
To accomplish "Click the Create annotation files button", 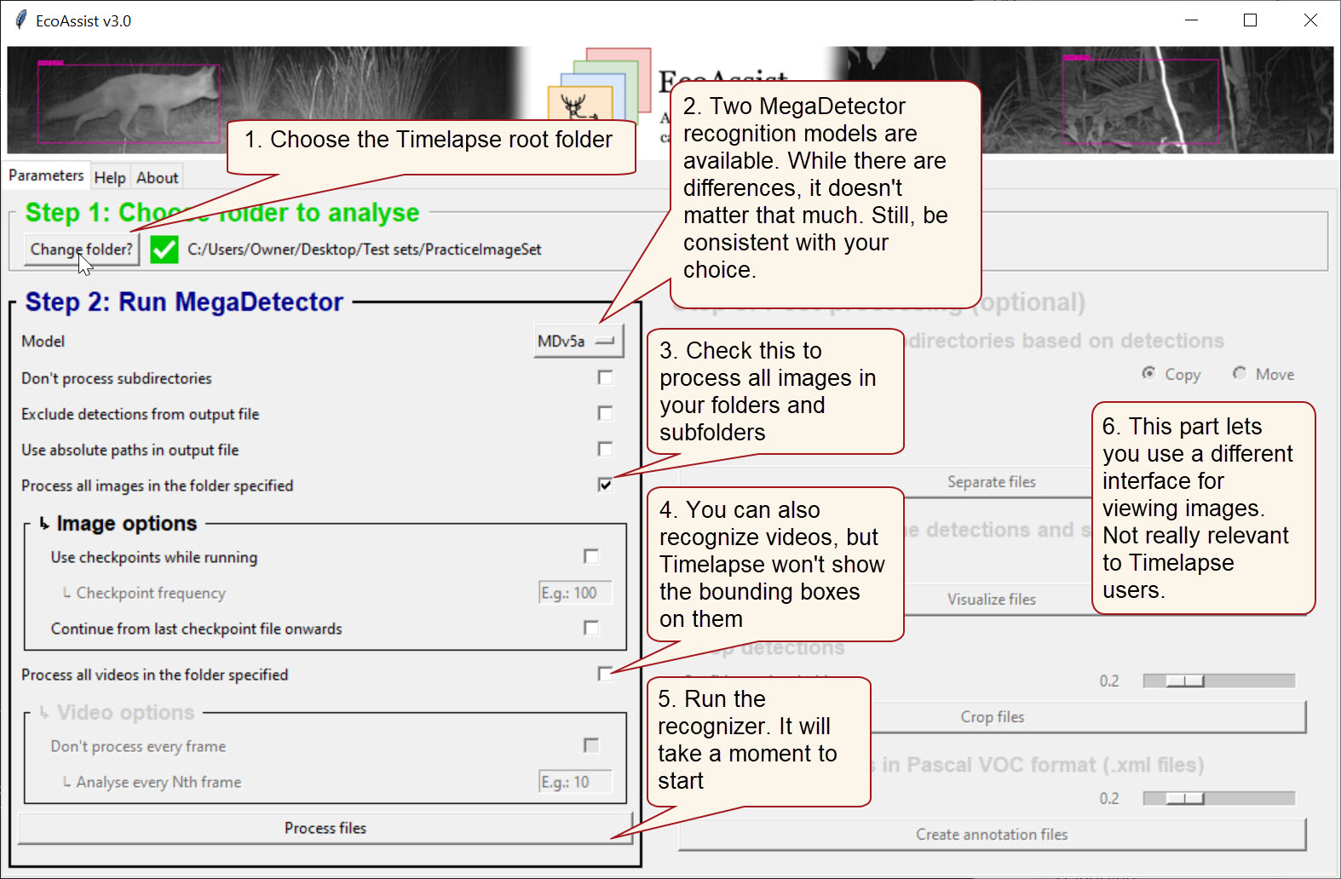I will coord(992,835).
